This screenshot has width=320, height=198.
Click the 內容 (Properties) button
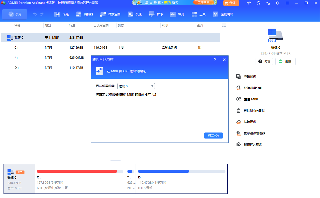click(x=264, y=61)
